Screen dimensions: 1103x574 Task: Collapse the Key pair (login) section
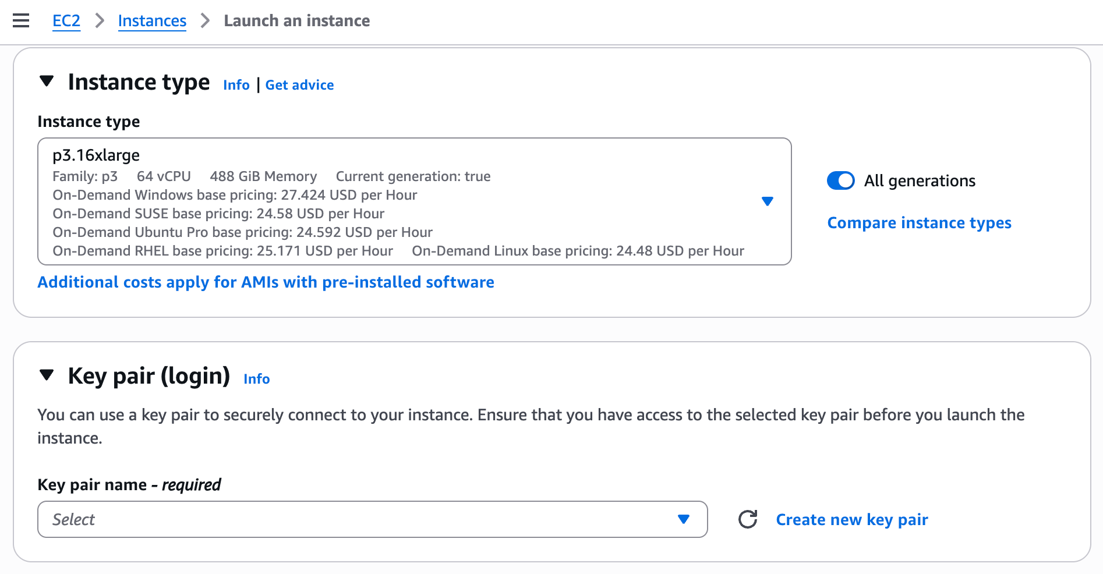click(47, 375)
